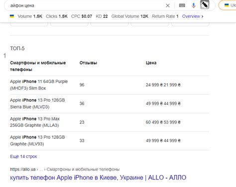Click the Ukraine flag icon beside Volume
The image size is (236, 187).
[x=12, y=16]
